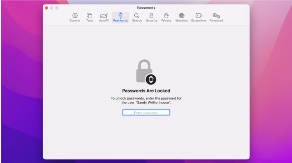
Task: Switch to the Security tab label
Action: click(151, 21)
